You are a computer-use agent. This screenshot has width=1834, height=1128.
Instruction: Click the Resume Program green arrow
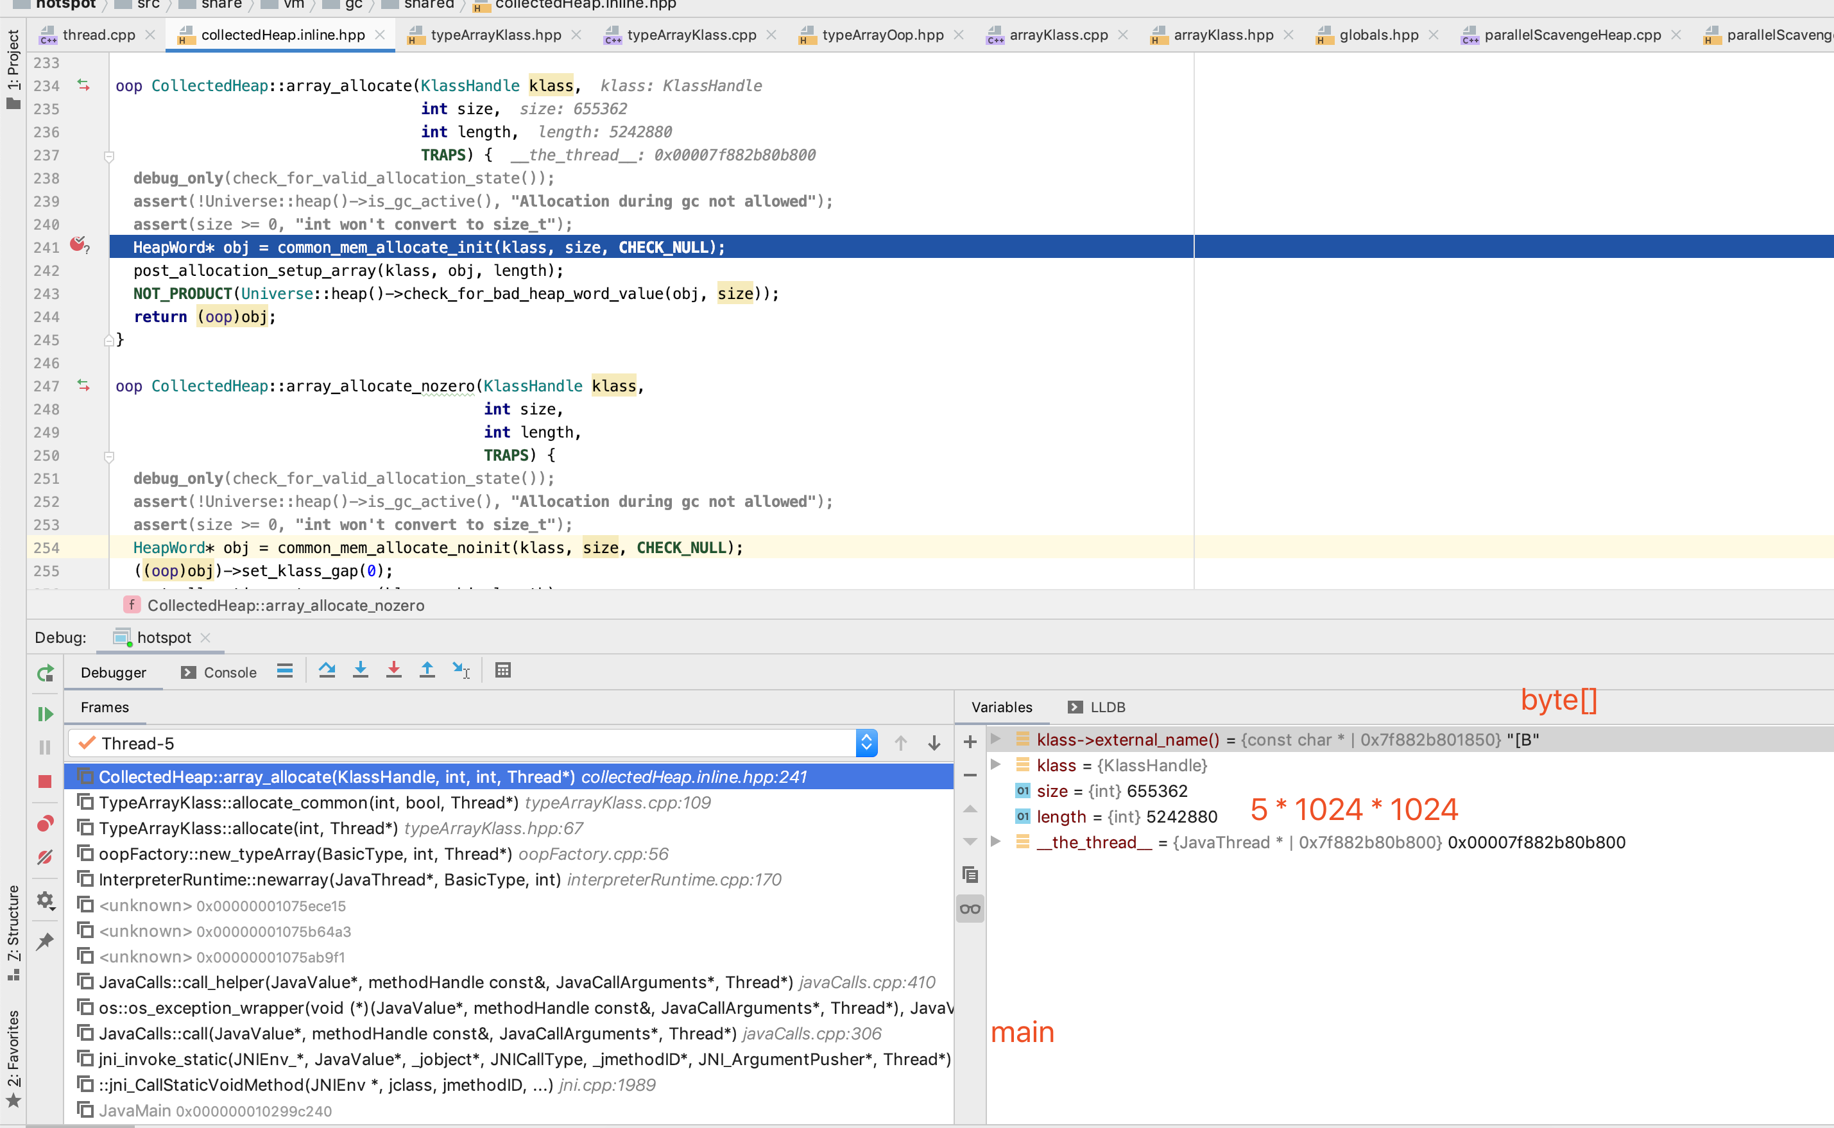[x=46, y=714]
